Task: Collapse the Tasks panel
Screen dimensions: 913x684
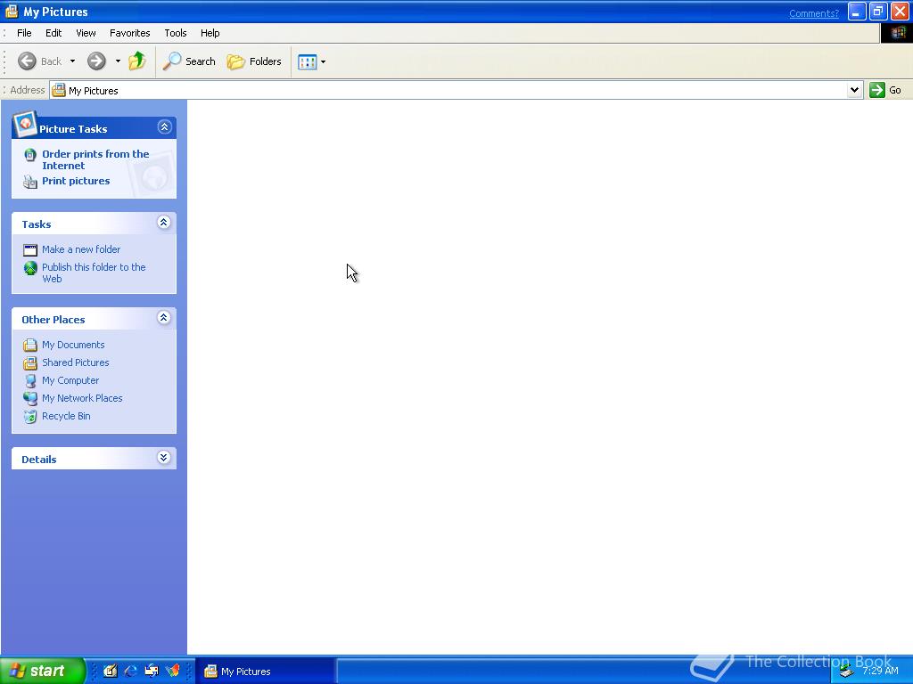Action: (x=164, y=222)
